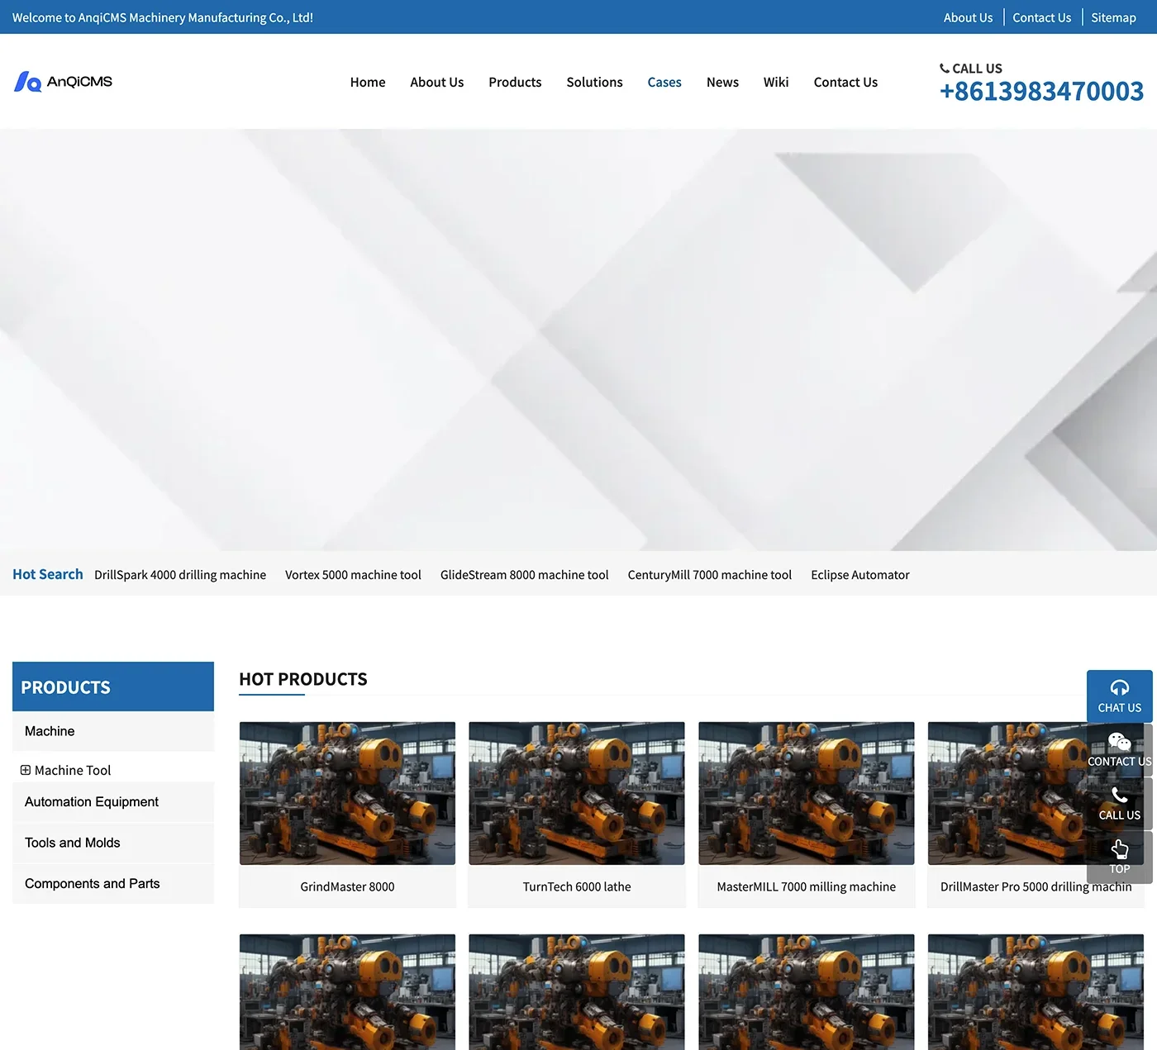Click the CALL US phone widget
This screenshot has height=1050, width=1157.
pos(1119,804)
